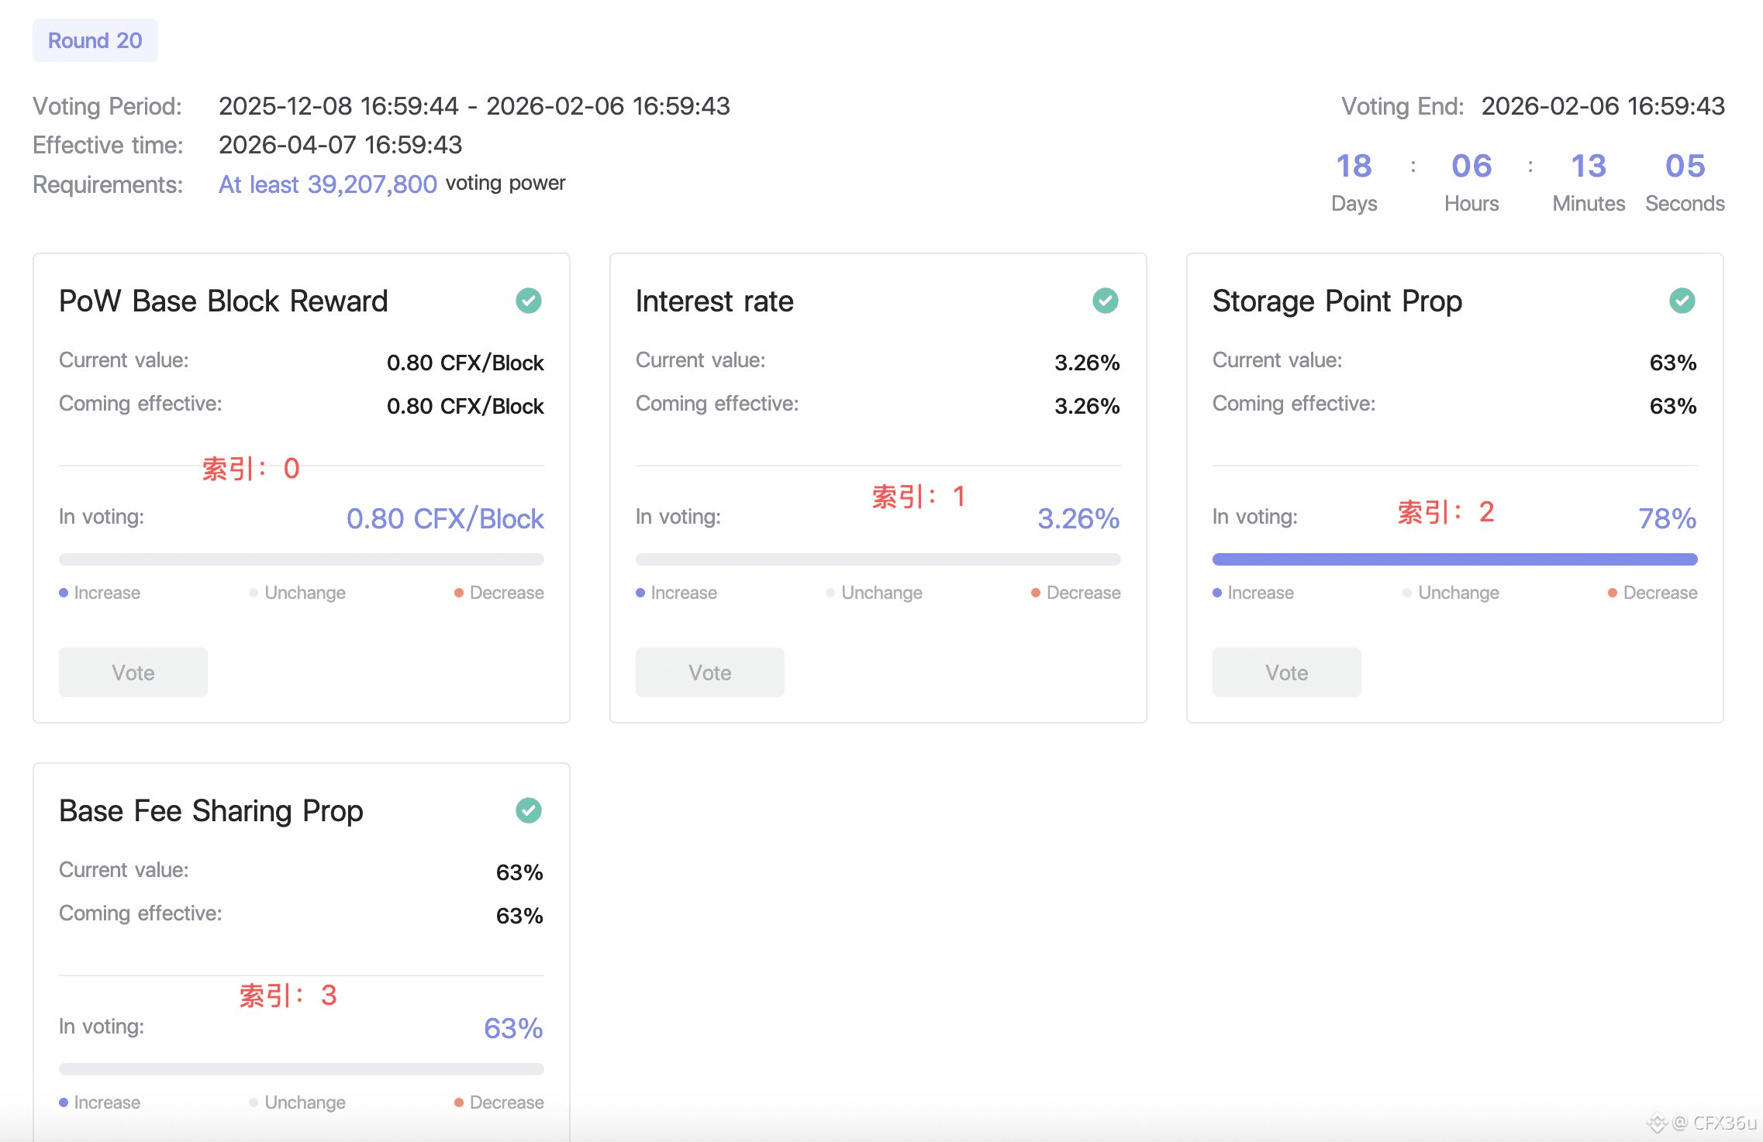The height and width of the screenshot is (1142, 1763).
Task: Click green checkmark on PoW Base Block Reward
Action: [x=529, y=301]
